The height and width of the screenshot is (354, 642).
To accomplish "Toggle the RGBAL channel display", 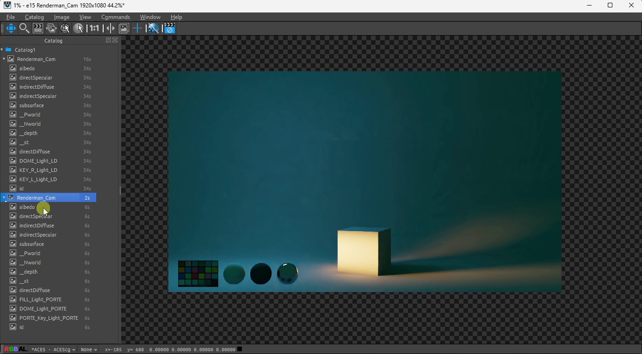I will coord(15,349).
